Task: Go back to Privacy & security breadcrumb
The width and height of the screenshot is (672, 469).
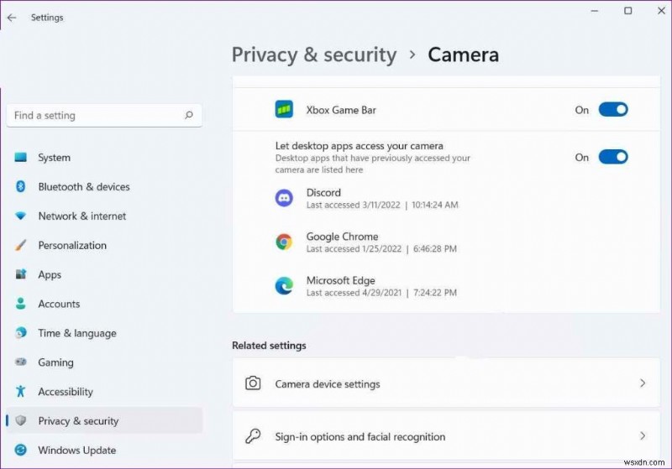Action: pyautogui.click(x=314, y=55)
